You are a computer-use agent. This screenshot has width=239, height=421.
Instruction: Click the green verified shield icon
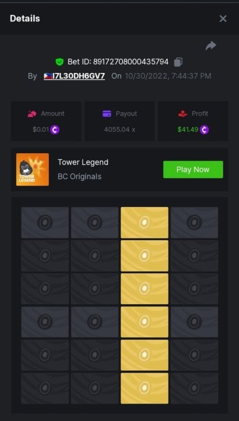tap(59, 62)
